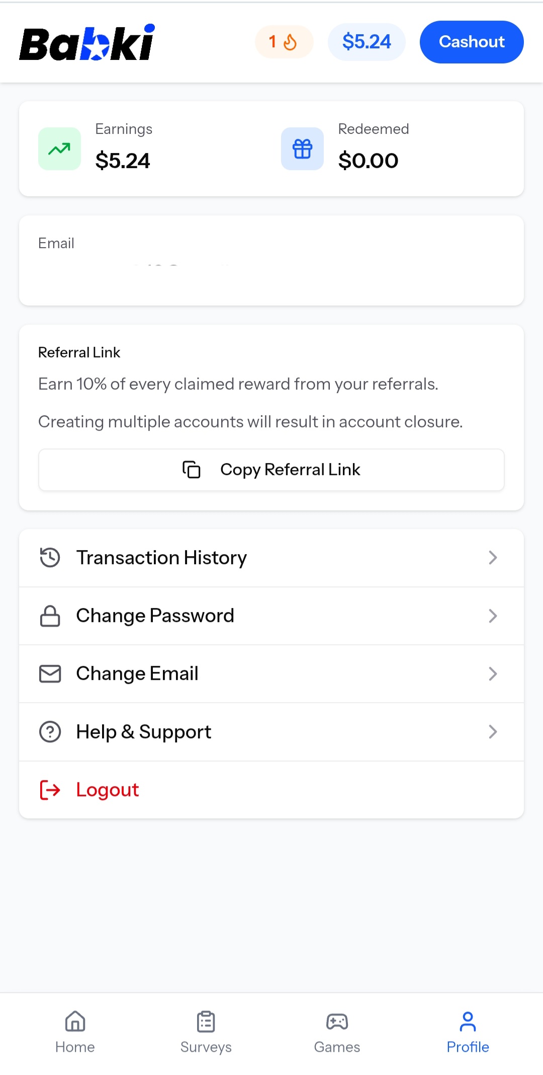Tap the Babki logo
Image resolution: width=543 pixels, height=1075 pixels.
click(87, 43)
